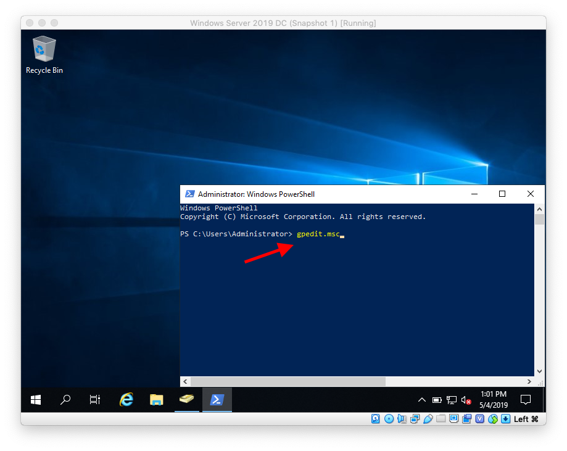This screenshot has width=567, height=451.
Task: Open the Windows Start menu
Action: 36,400
